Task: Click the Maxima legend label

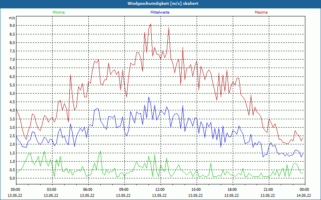Action: pos(261,12)
